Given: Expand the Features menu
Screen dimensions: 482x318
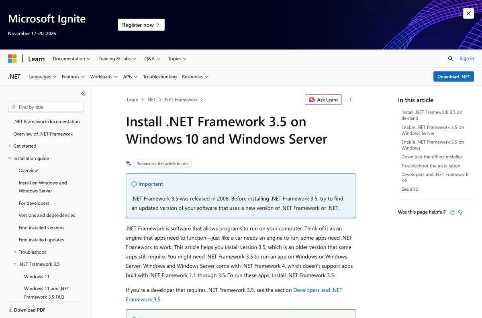Looking at the screenshot, I should click(73, 77).
